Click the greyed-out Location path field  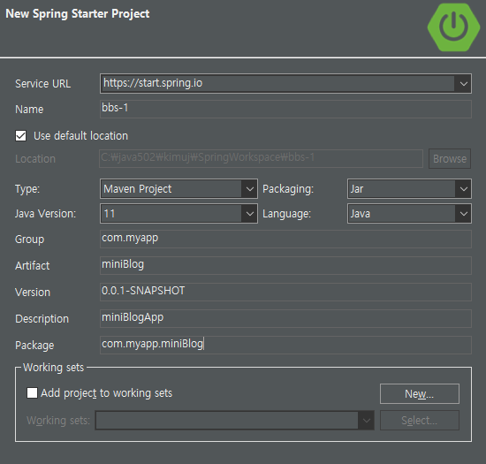[261, 159]
